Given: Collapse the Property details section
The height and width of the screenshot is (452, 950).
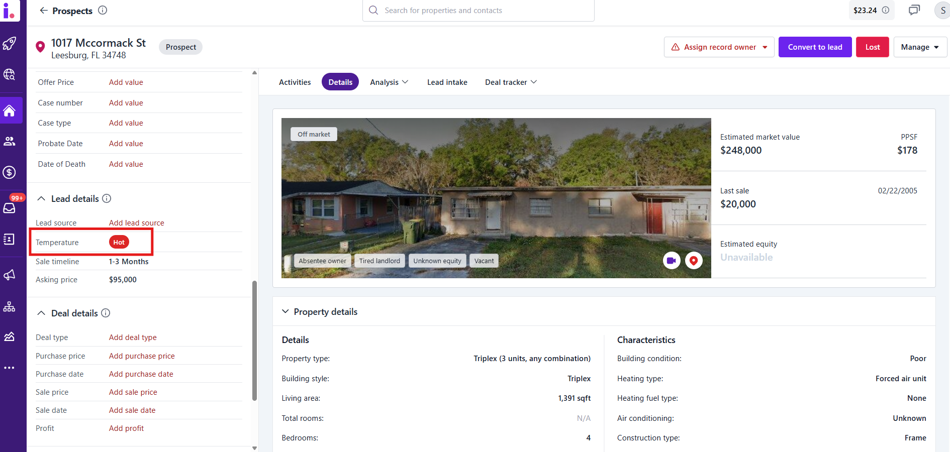Looking at the screenshot, I should pyautogui.click(x=286, y=312).
